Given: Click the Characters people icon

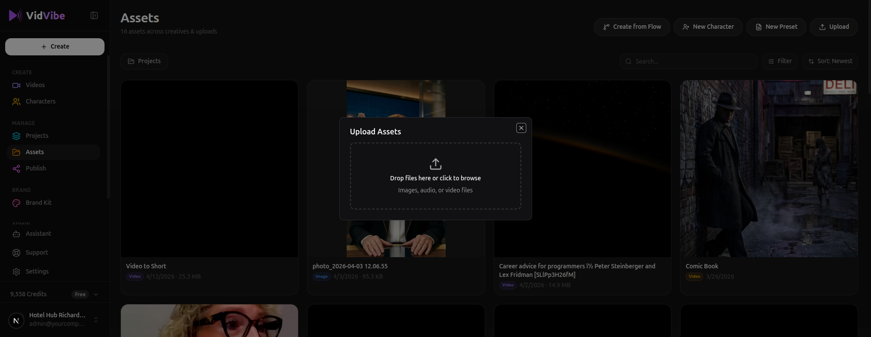Looking at the screenshot, I should pos(16,101).
